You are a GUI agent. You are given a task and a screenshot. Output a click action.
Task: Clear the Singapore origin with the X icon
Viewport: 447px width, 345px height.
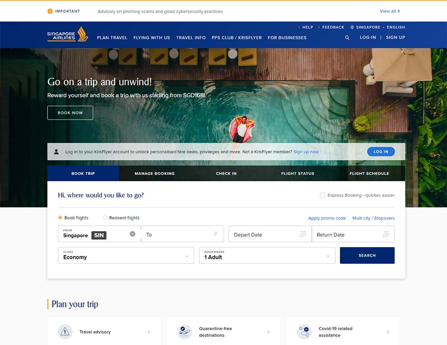tap(133, 234)
